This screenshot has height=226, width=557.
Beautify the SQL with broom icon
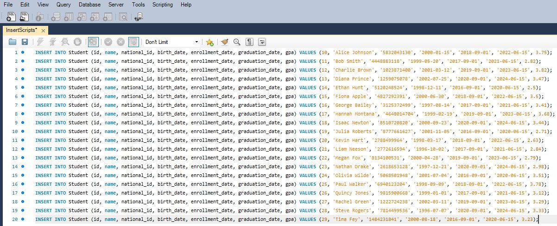coord(225,42)
